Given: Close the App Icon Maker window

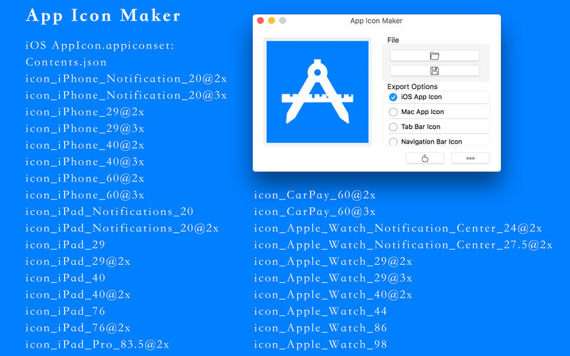Looking at the screenshot, I should pos(260,21).
